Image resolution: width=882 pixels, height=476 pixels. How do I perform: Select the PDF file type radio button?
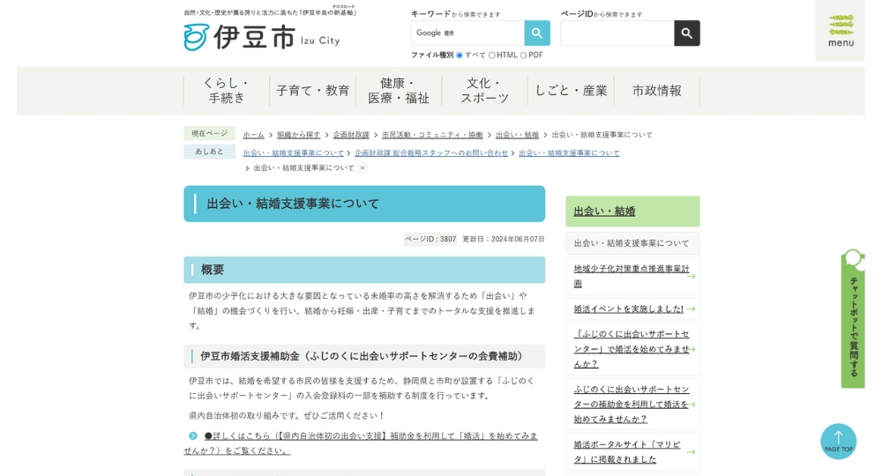pos(523,55)
